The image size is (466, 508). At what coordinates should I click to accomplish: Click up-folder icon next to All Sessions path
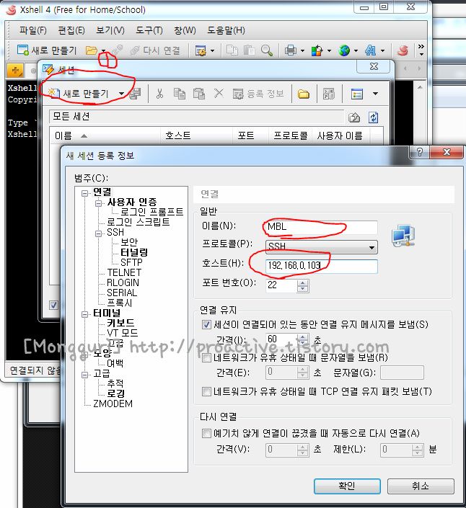tap(354, 117)
